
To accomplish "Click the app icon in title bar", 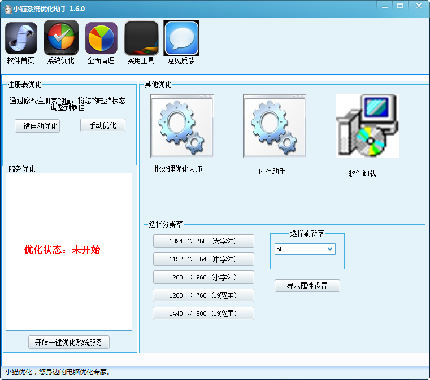I will [8, 9].
